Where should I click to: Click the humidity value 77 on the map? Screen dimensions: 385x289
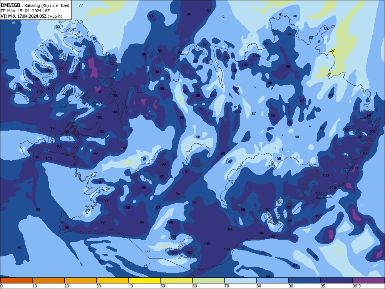81,5
